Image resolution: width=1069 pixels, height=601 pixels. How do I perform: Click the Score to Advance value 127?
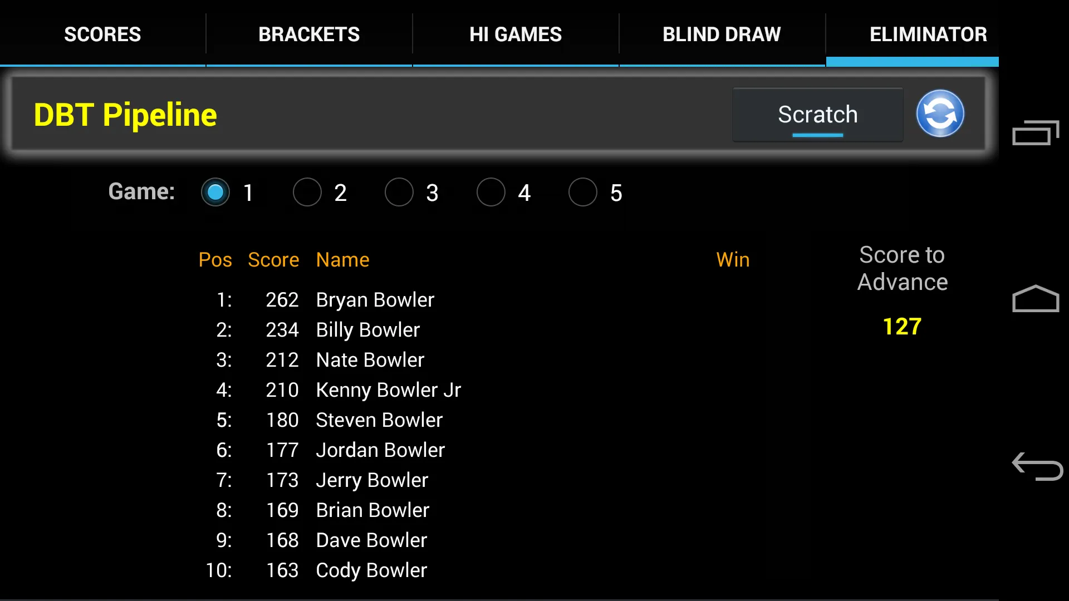click(903, 326)
